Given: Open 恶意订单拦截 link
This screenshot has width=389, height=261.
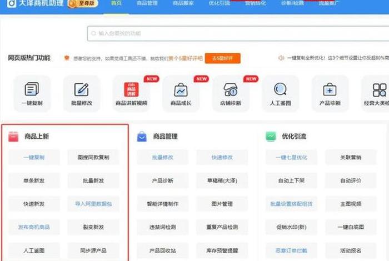Looking at the screenshot, I should 292,250.
